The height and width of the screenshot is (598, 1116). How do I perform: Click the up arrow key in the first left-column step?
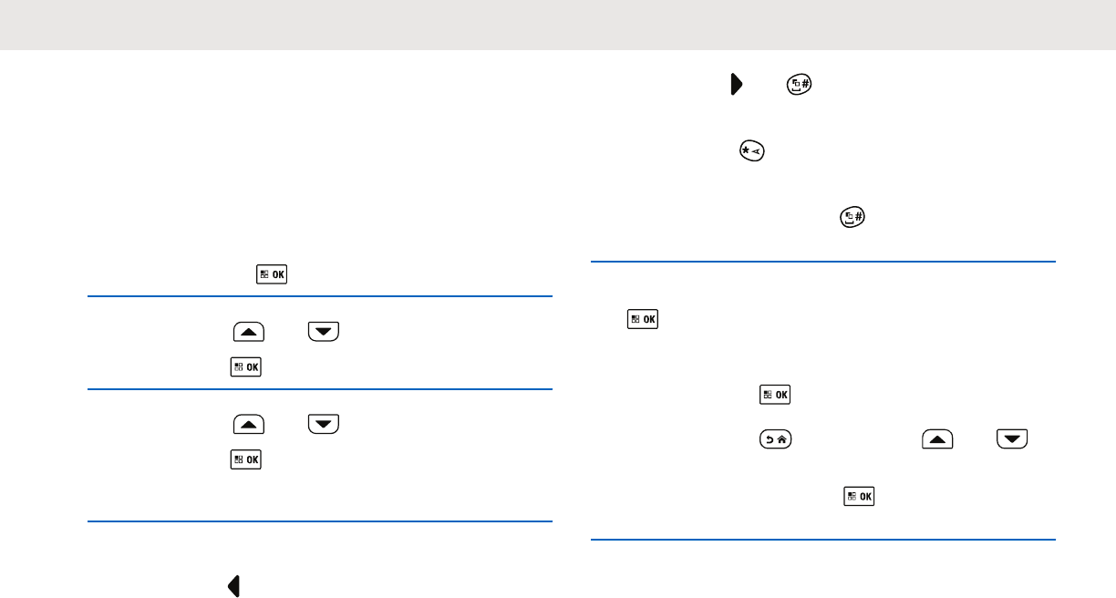coord(249,333)
